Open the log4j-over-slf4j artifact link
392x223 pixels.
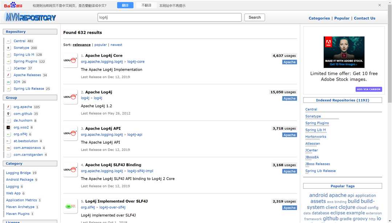112,207
